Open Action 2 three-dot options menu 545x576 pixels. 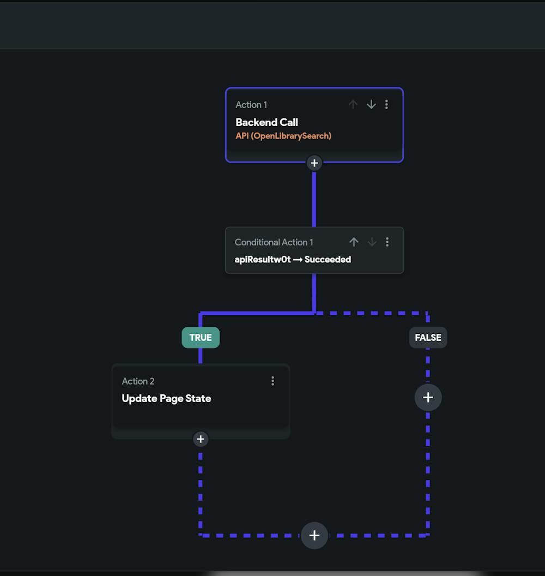pos(272,381)
